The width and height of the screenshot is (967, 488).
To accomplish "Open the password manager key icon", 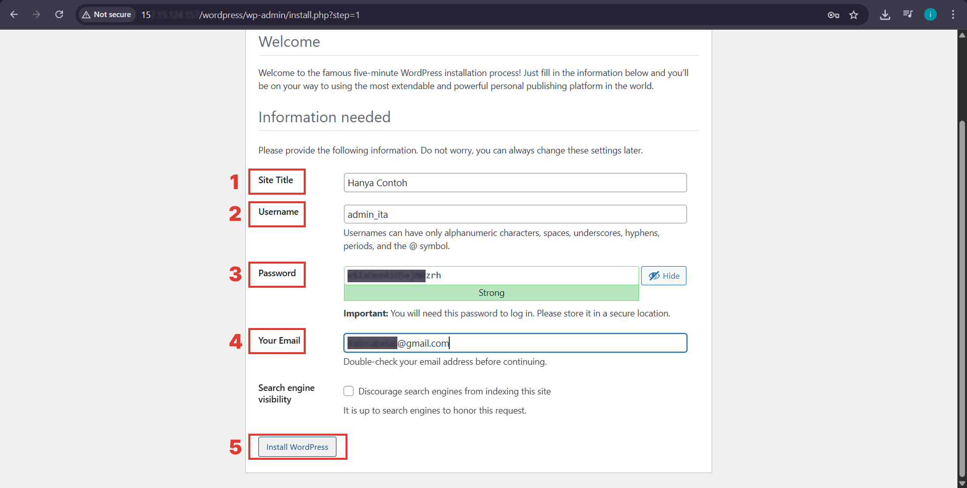I will (834, 15).
